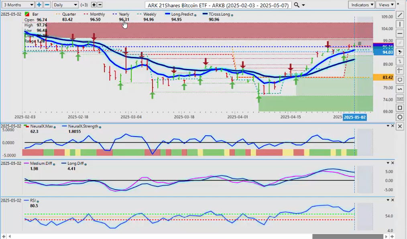Image resolution: width=407 pixels, height=239 pixels.
Task: Select the TEXT annotation tool
Action: (x=400, y=99)
